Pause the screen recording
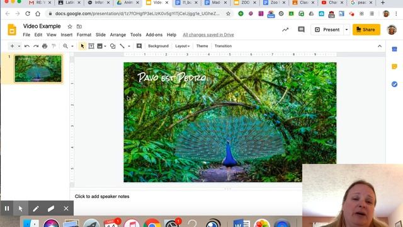Viewport: 403px width, 227px height. [7, 208]
